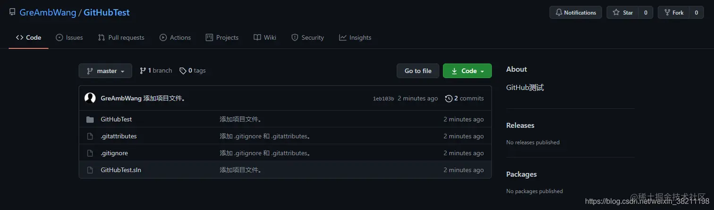Click the About description 'GitHub测试'
This screenshot has width=714, height=210.
pos(525,87)
